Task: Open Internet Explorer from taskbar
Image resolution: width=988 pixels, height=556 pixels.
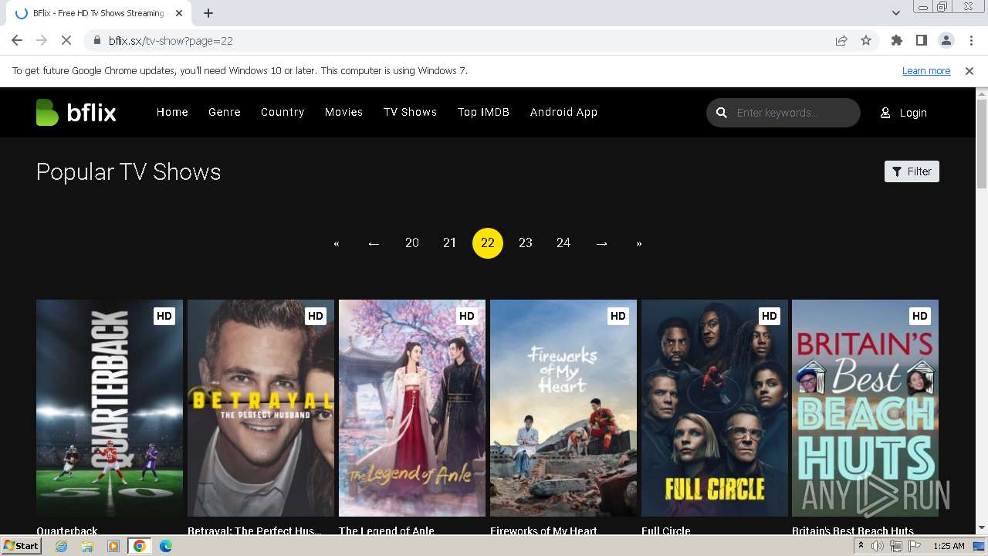Action: pyautogui.click(x=61, y=546)
